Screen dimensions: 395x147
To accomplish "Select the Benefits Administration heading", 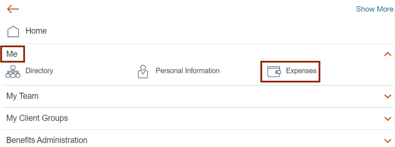I will [x=47, y=140].
